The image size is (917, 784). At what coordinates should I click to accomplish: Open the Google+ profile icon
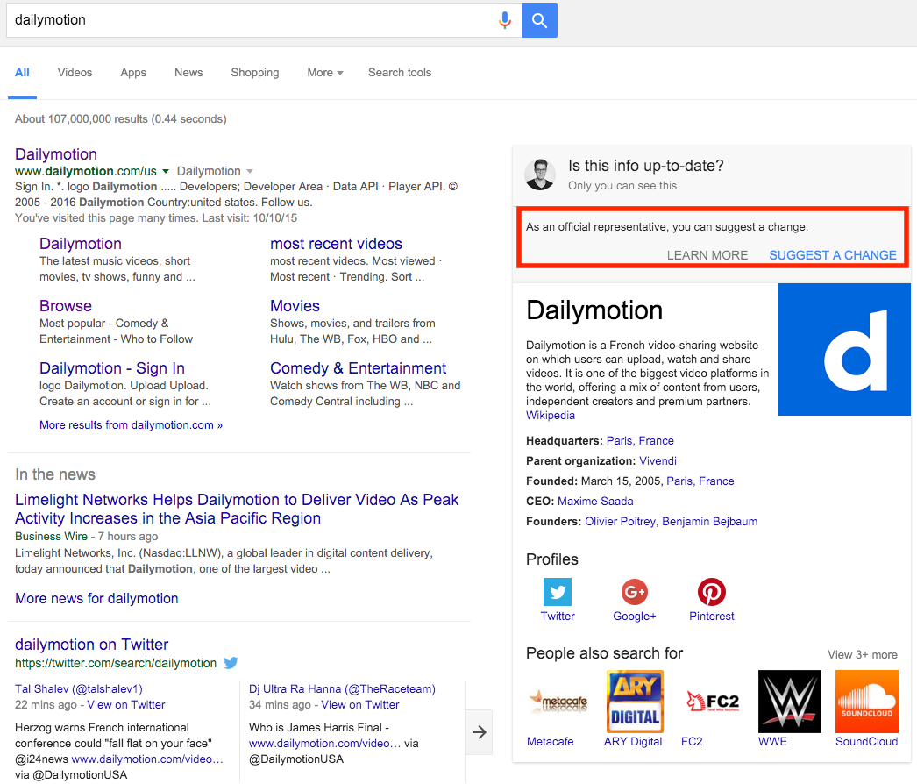point(635,592)
